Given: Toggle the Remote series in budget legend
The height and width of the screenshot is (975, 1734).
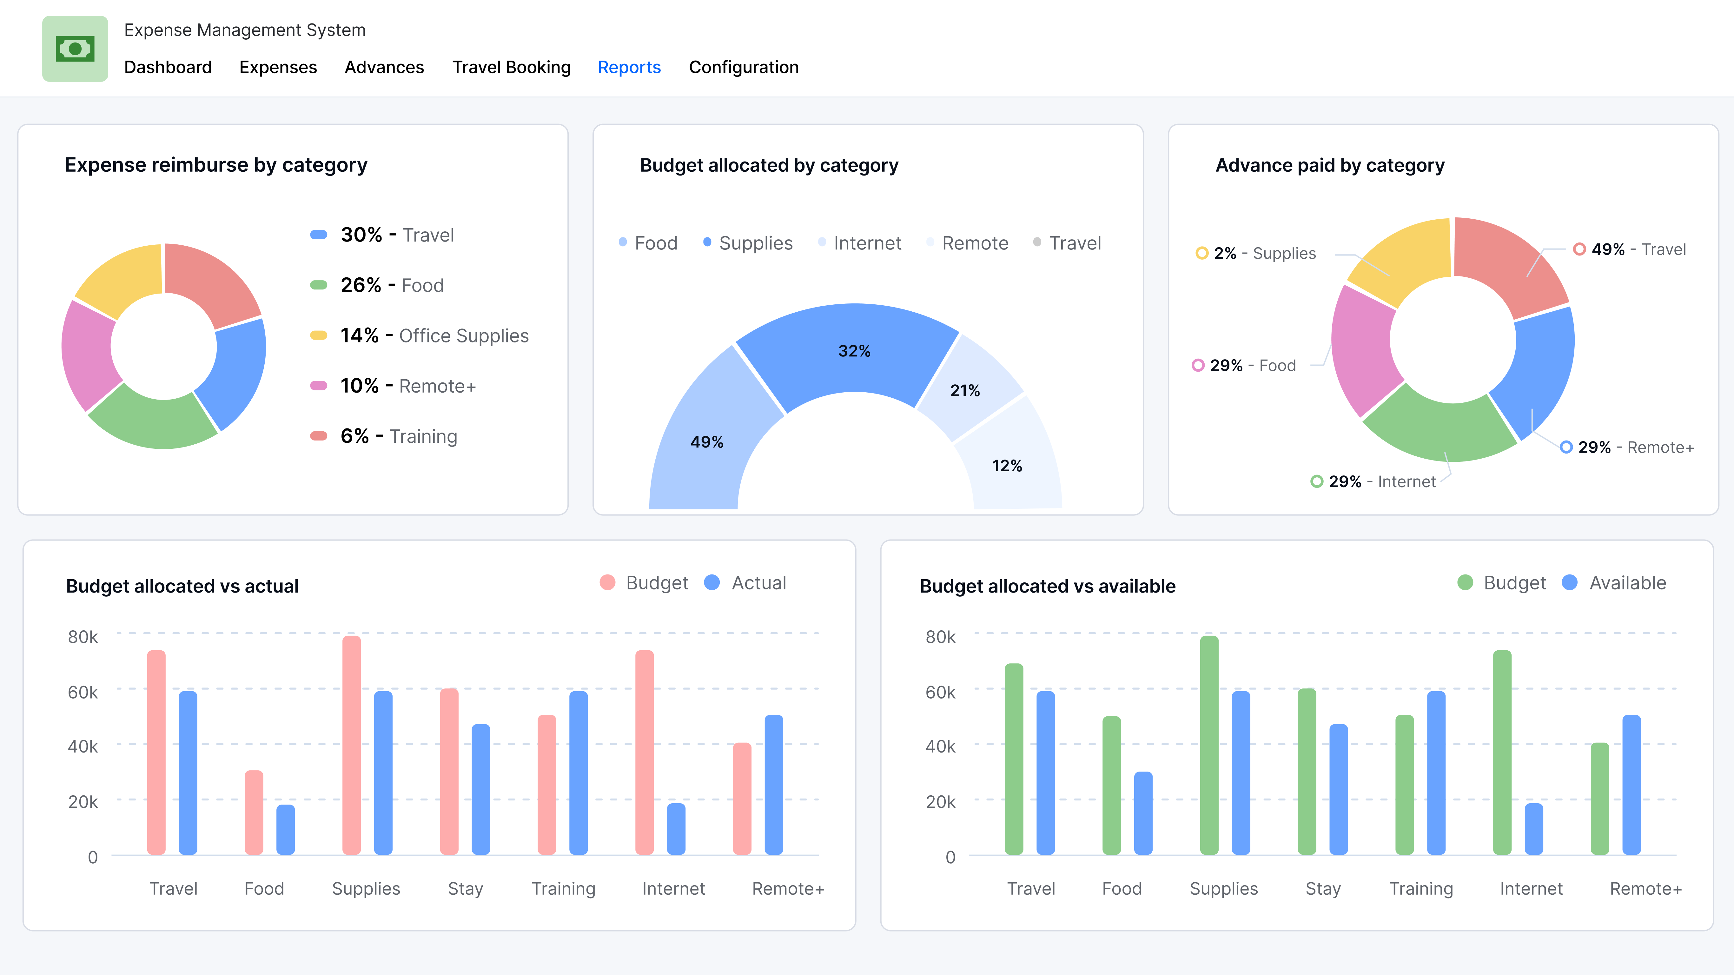Looking at the screenshot, I should pos(967,243).
